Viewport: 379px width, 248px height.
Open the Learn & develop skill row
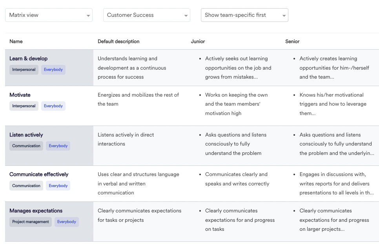coord(27,58)
